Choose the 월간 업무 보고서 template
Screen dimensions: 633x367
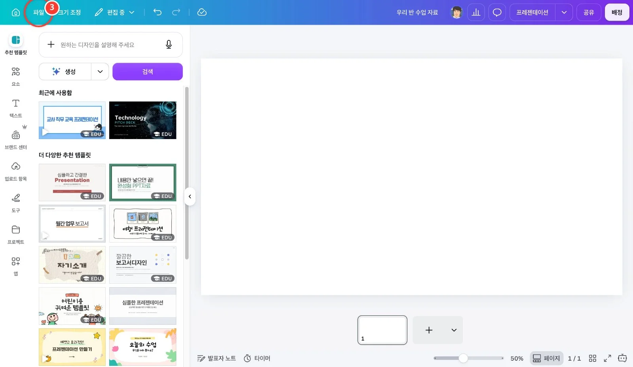pyautogui.click(x=72, y=224)
